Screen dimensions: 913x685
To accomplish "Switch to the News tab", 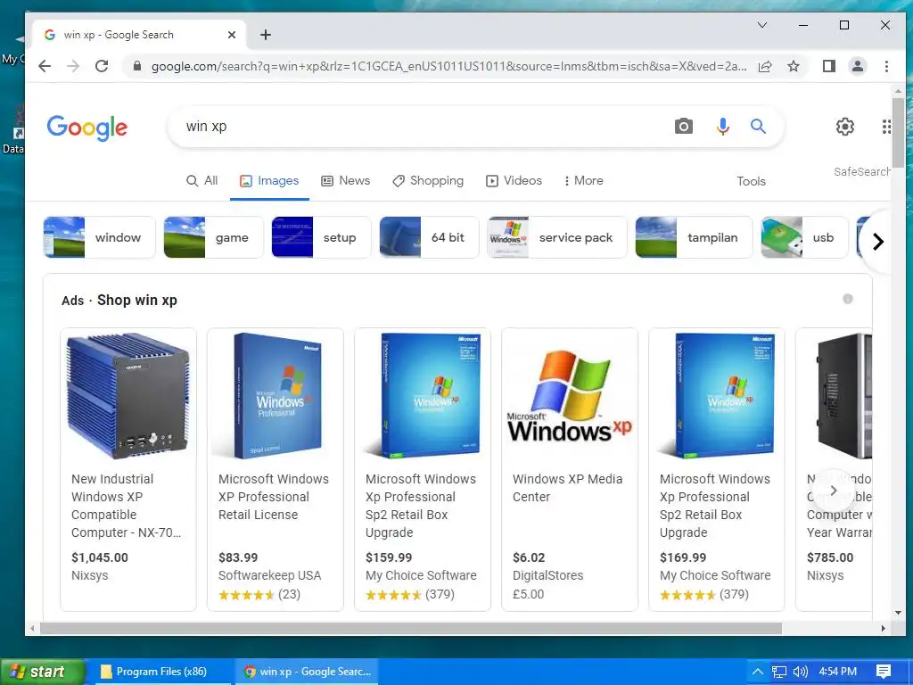I will point(345,180).
